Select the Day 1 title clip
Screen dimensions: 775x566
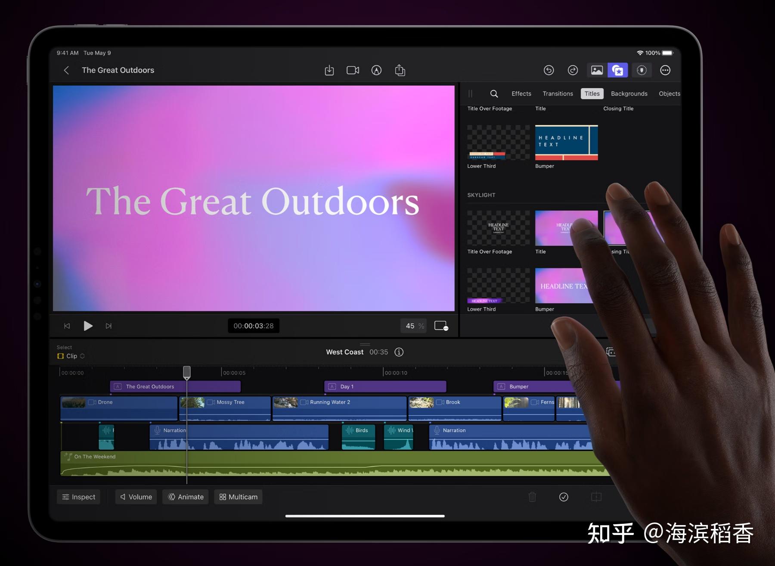coord(385,386)
